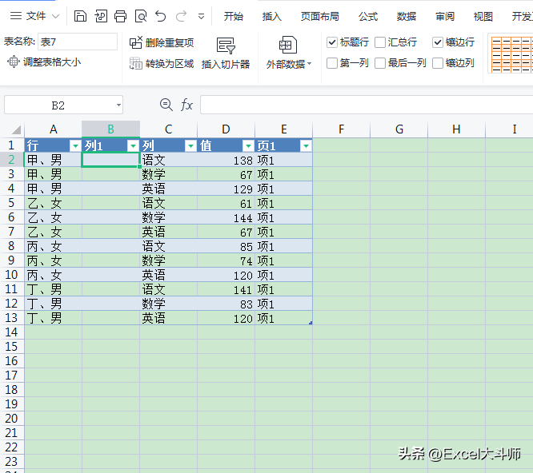Click cell 乙、女 in row 5
The width and height of the screenshot is (533, 473).
(x=53, y=203)
